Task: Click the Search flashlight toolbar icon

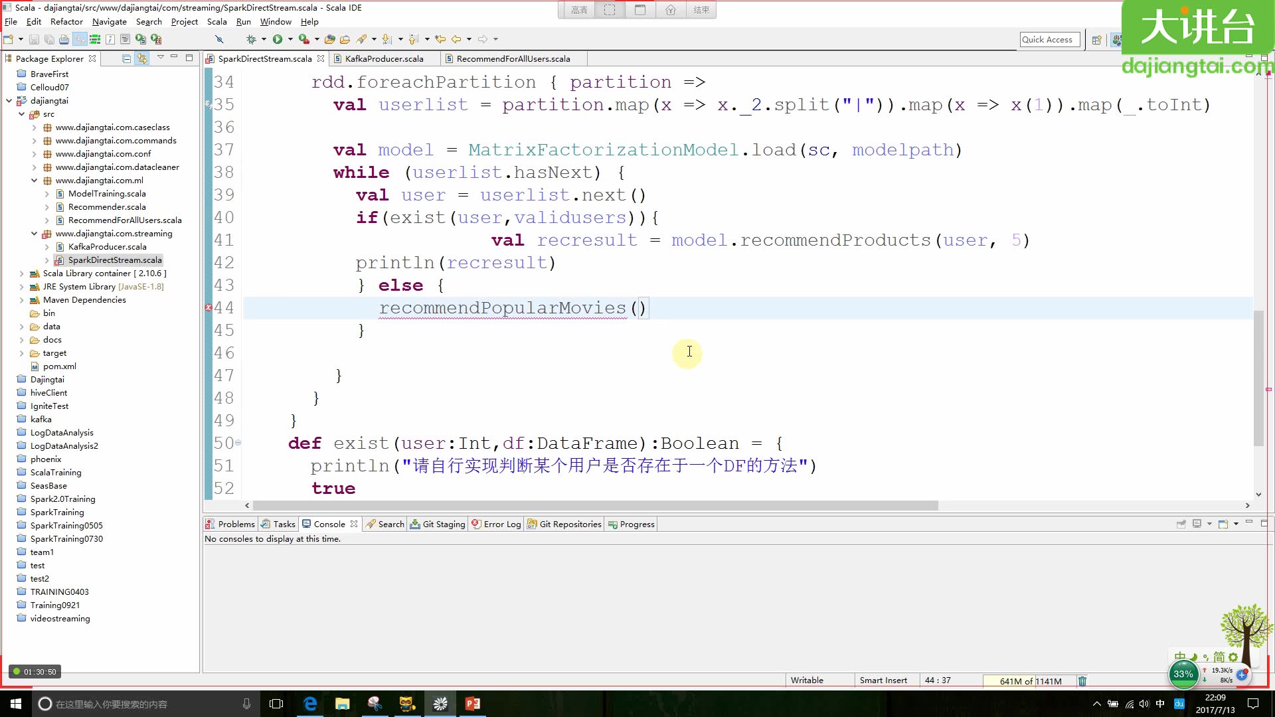Action: tap(361, 39)
